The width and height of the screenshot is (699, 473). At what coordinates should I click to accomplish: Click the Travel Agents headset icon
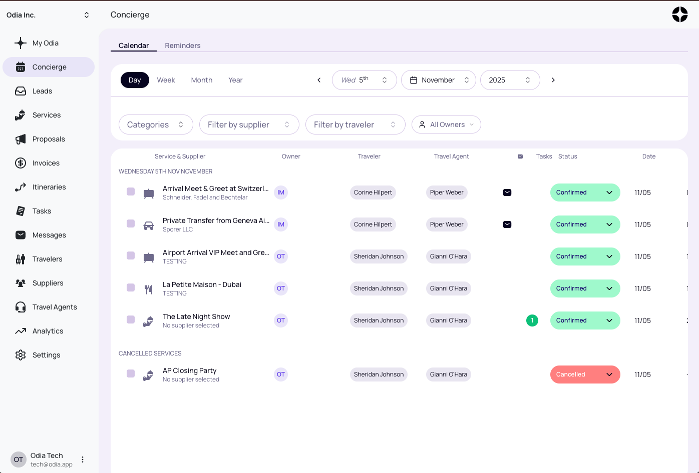(x=21, y=307)
